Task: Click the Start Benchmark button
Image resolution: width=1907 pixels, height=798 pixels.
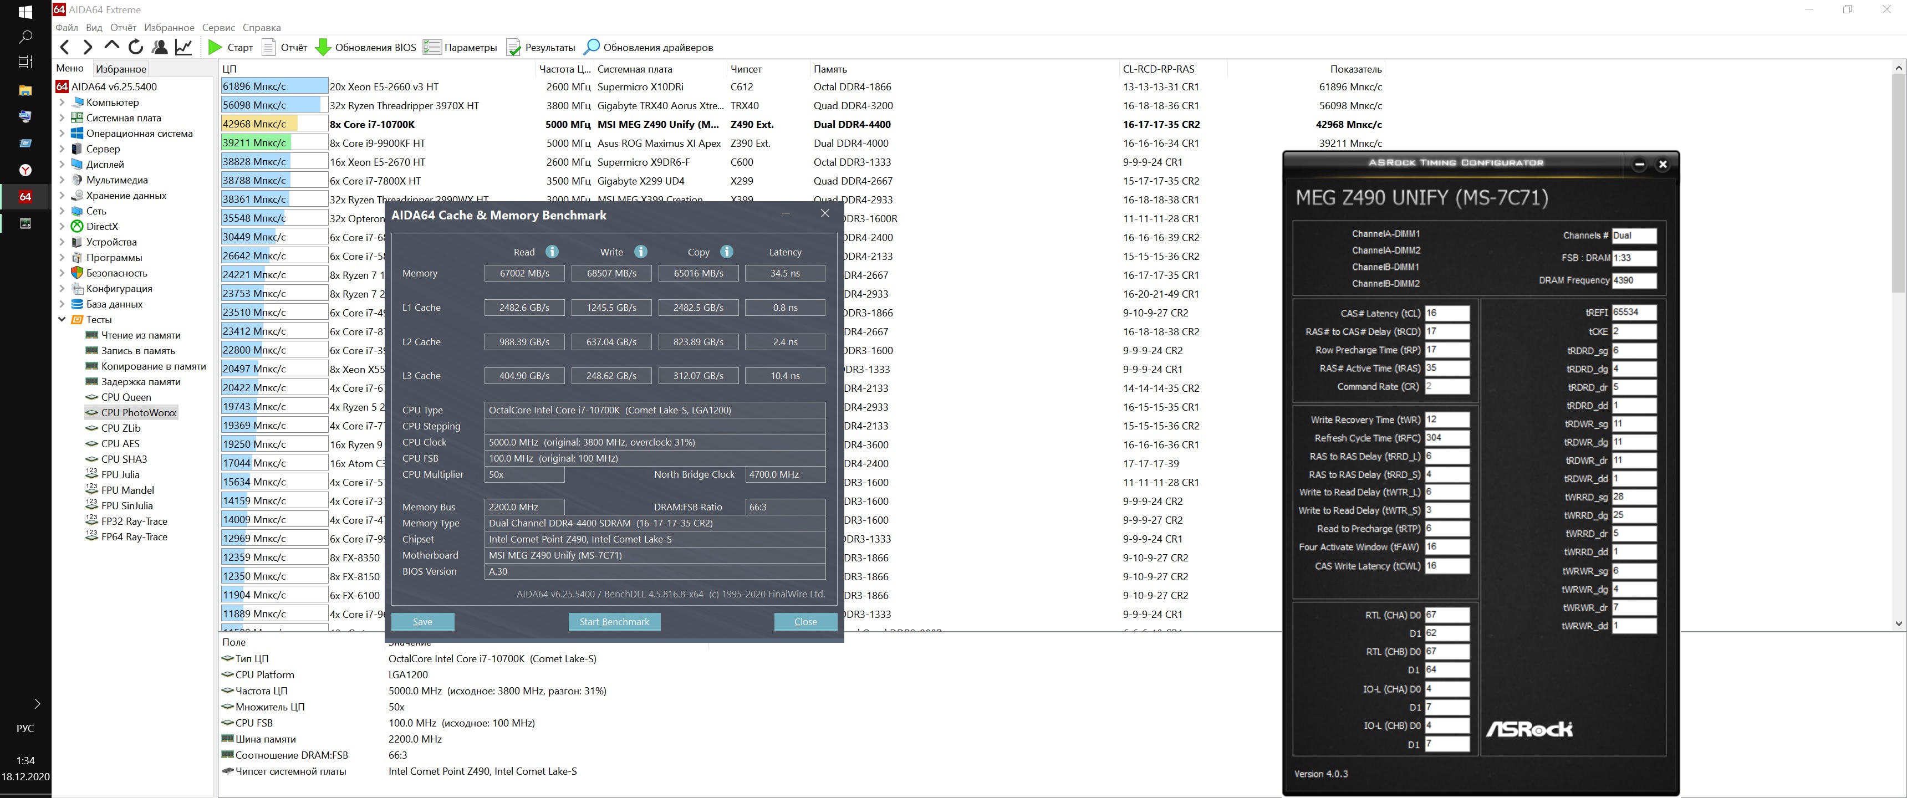Action: click(614, 622)
